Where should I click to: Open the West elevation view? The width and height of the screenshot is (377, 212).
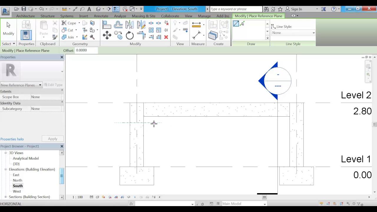point(17,191)
